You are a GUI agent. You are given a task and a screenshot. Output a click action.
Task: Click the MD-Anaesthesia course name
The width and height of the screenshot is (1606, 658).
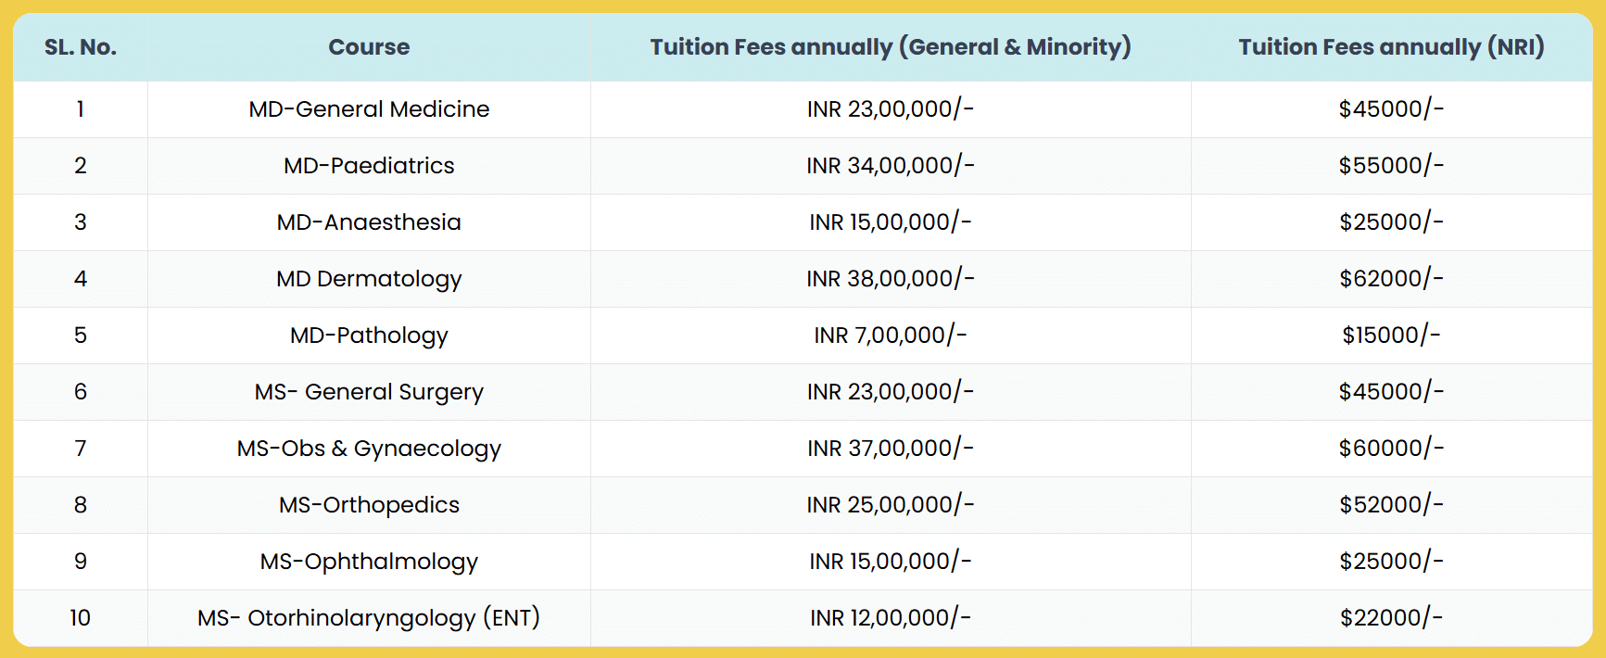[x=369, y=222]
